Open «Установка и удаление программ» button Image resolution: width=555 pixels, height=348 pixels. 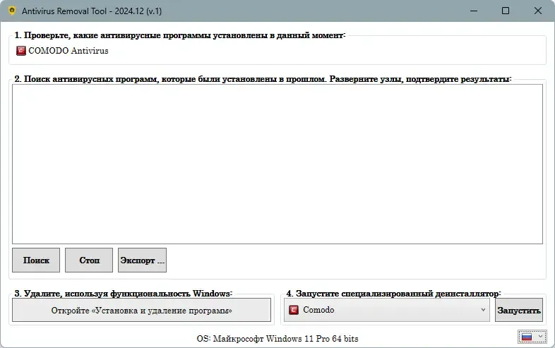click(x=142, y=310)
